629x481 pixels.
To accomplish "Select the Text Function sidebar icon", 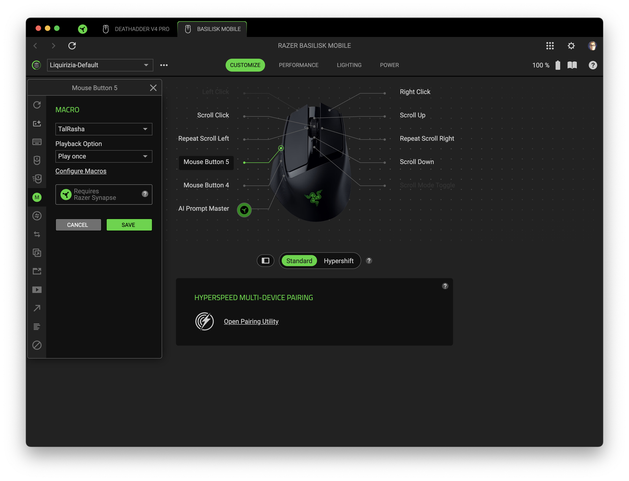I will pos(37,327).
